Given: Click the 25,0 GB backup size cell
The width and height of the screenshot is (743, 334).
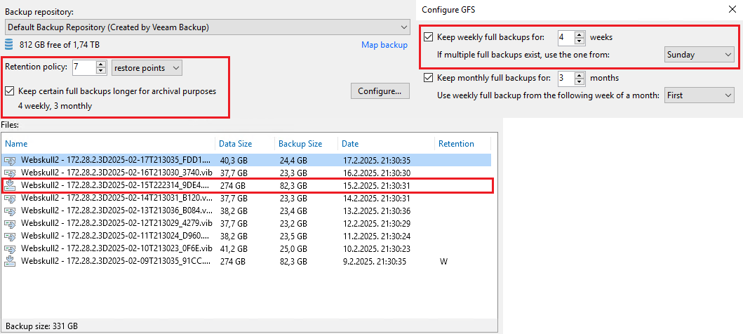Looking at the screenshot, I should click(293, 248).
